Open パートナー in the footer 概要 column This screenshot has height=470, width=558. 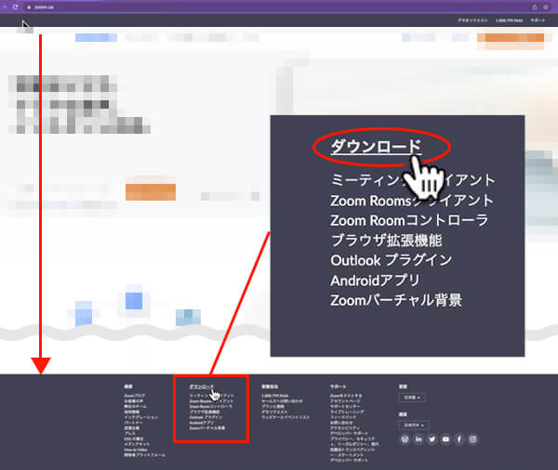(x=134, y=423)
